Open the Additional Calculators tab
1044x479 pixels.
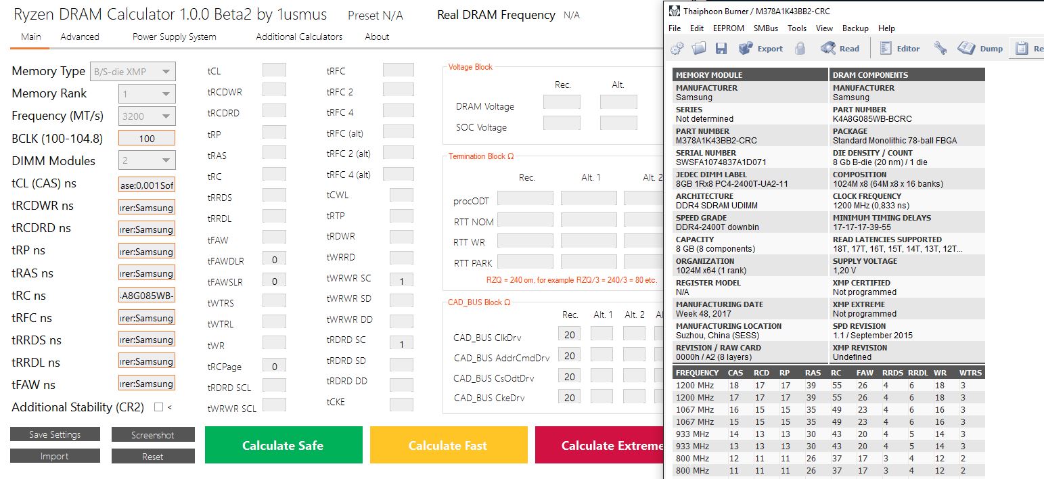point(299,37)
